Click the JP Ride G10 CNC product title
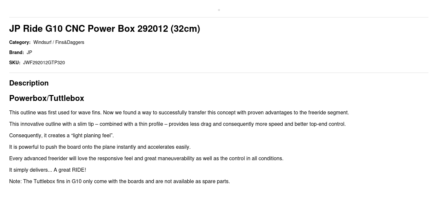The image size is (435, 211). (x=104, y=29)
